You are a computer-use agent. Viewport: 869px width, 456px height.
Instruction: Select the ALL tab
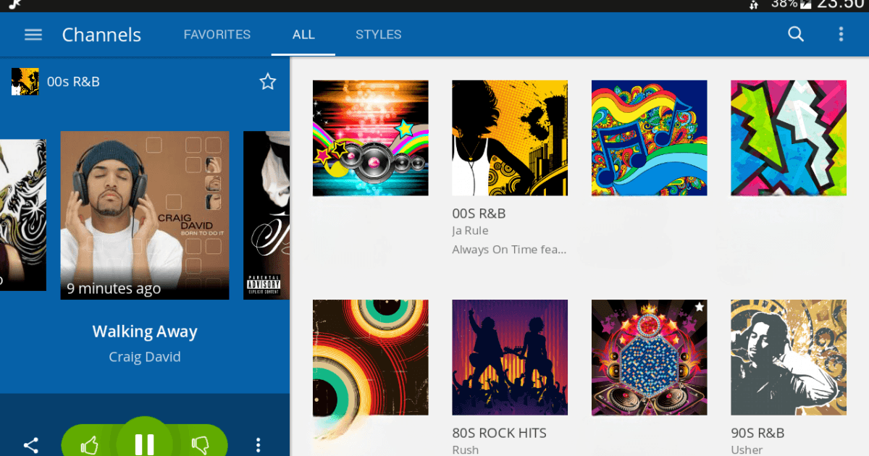(303, 34)
